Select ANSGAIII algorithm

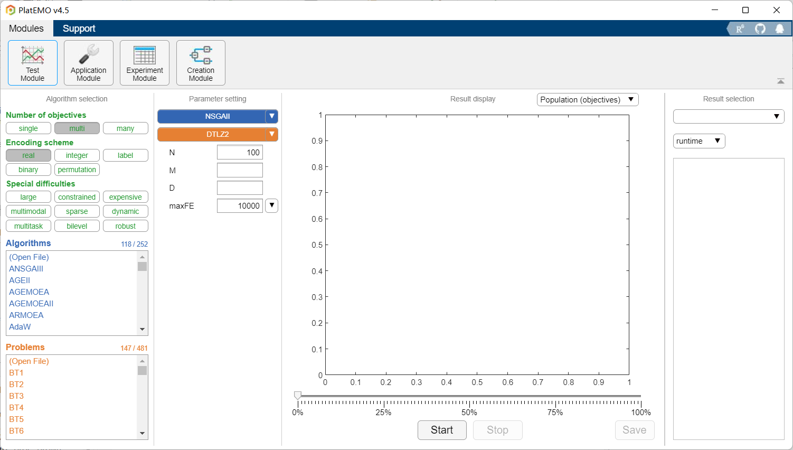[x=26, y=269]
